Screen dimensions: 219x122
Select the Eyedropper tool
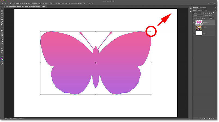2,22
